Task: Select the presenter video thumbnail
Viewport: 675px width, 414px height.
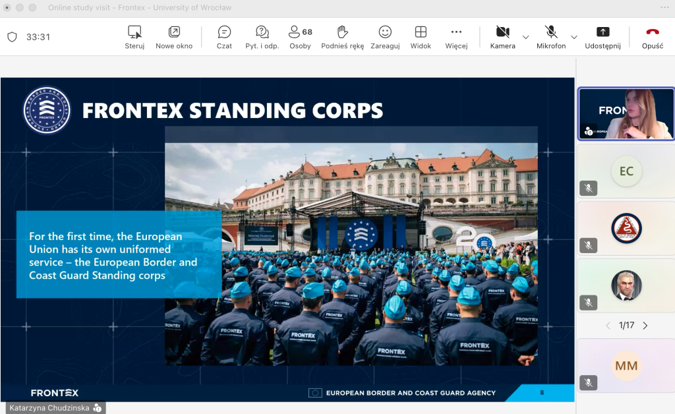Action: pyautogui.click(x=626, y=114)
